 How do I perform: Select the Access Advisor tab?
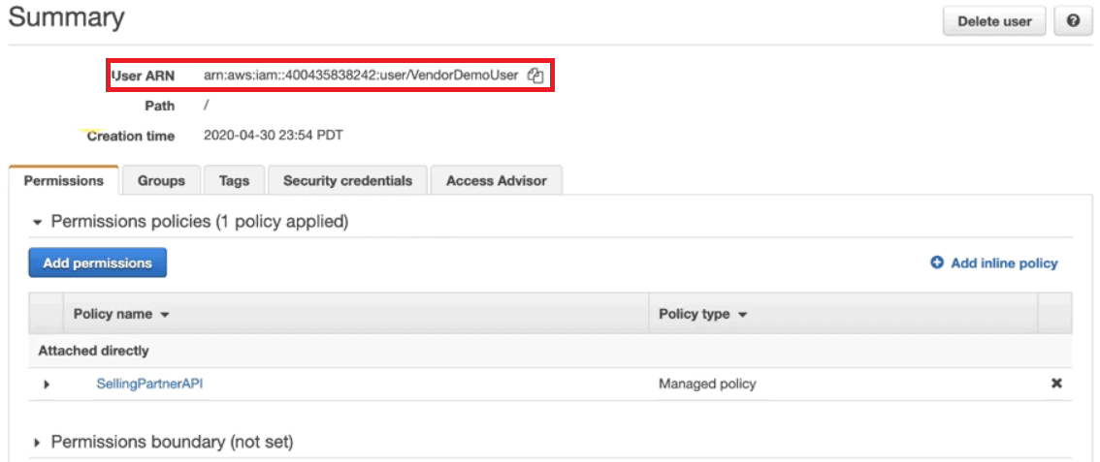tap(496, 180)
